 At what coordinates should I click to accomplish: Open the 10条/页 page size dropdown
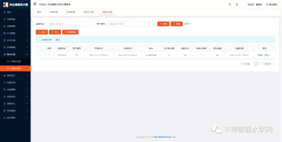click(268, 64)
